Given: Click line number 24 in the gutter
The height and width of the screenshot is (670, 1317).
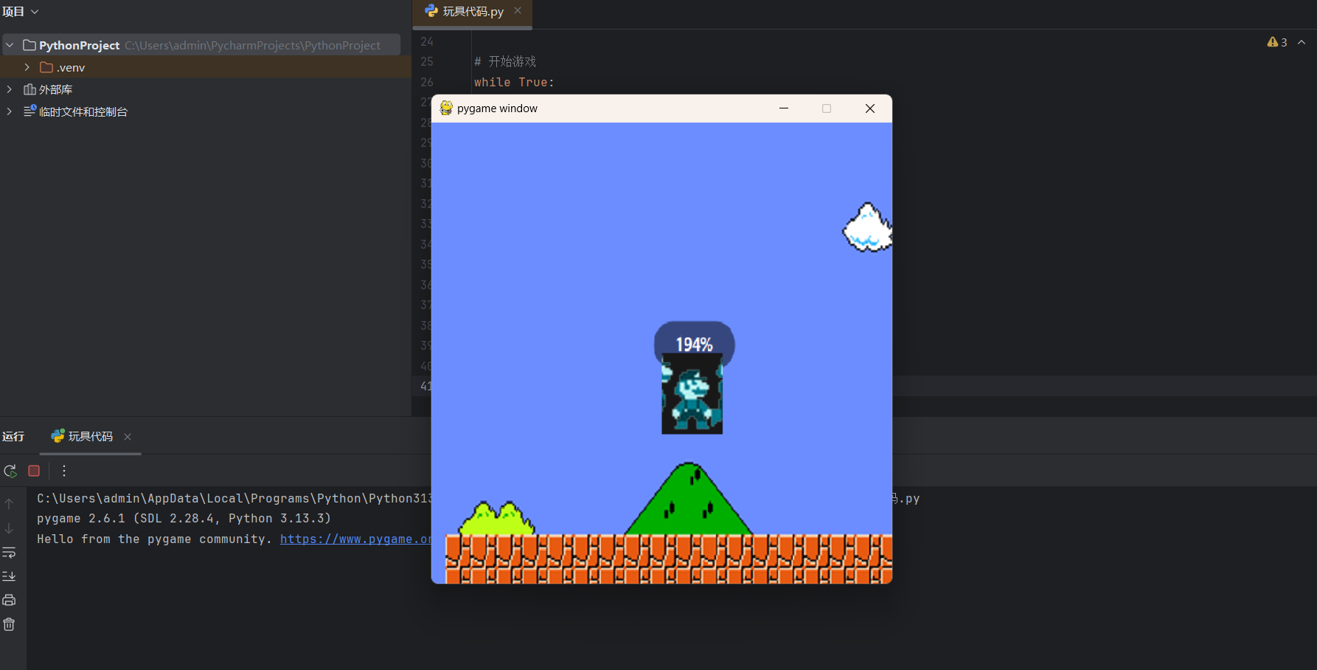Looking at the screenshot, I should pos(427,42).
